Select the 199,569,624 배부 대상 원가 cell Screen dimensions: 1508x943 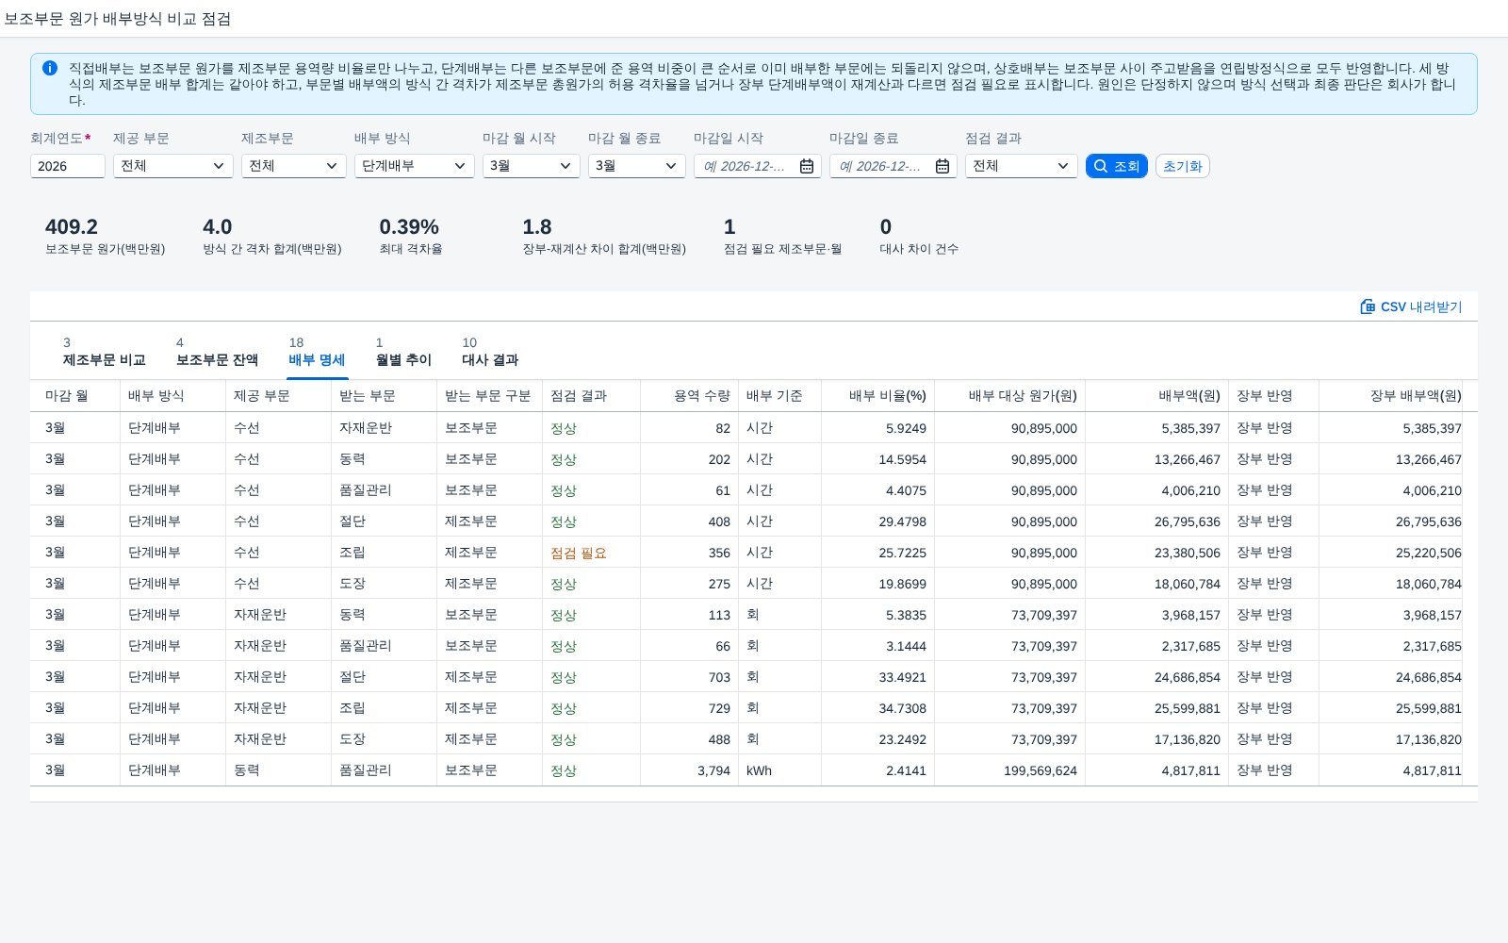point(1010,770)
